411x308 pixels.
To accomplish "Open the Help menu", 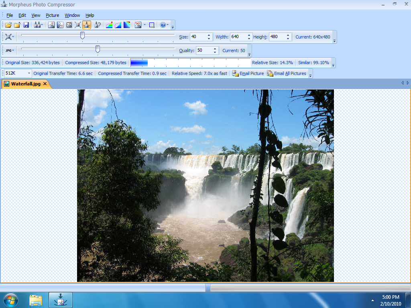I will click(90, 15).
